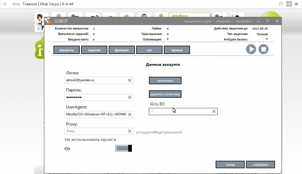Image resolution: width=302 pixels, height=174 pixels.
Task: Click the license date 2017.06.16
Action: pos(260,28)
